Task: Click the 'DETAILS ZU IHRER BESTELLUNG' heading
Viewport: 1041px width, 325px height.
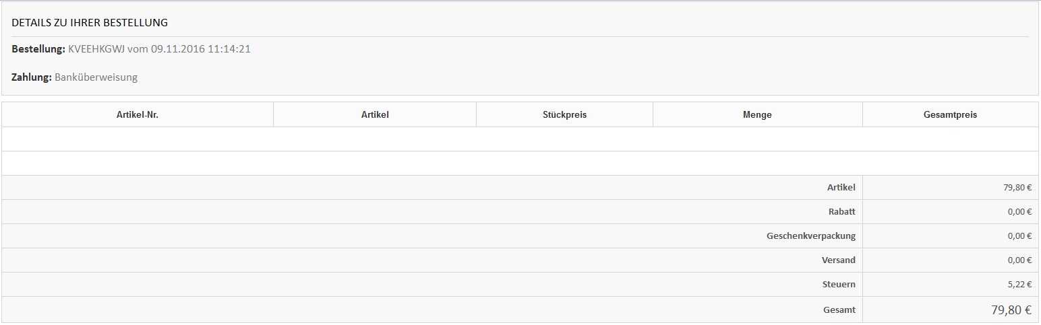Action: (90, 23)
